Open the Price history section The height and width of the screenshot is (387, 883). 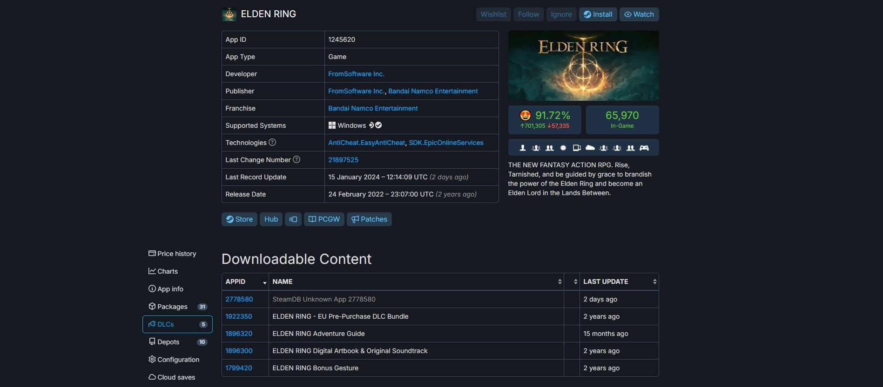(x=177, y=254)
